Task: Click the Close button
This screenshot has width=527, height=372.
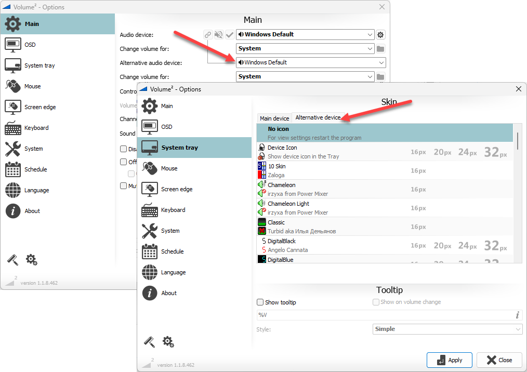Action: pyautogui.click(x=499, y=360)
